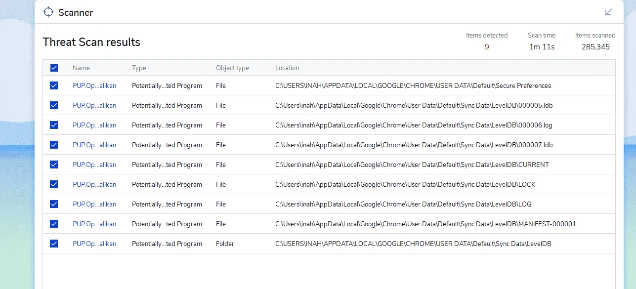Viewport: 636px width, 289px height.
Task: Open threat name link for 000007.ldb row
Action: 94,145
